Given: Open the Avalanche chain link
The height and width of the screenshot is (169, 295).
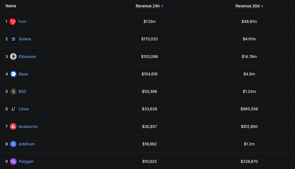Looking at the screenshot, I should point(28,127).
